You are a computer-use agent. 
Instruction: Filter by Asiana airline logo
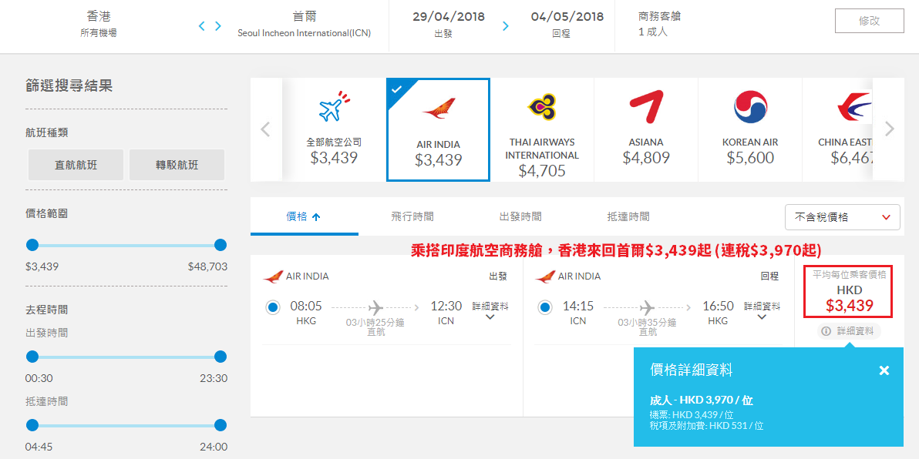646,107
